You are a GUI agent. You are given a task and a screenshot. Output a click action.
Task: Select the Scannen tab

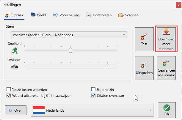tap(128, 15)
